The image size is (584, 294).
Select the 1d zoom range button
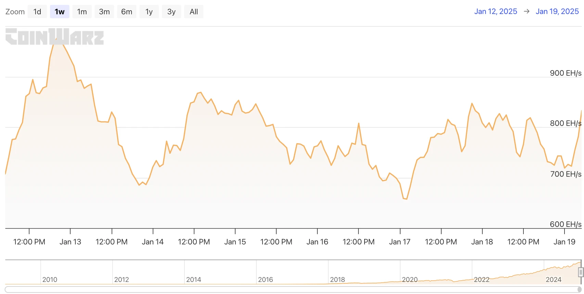point(37,12)
